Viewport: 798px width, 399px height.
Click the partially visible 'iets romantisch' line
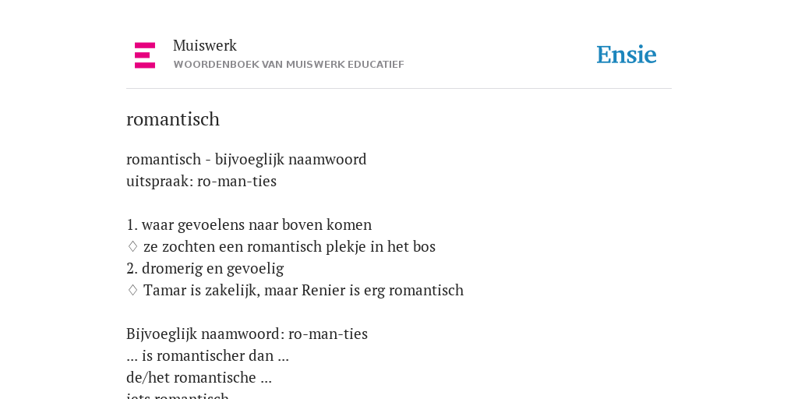click(x=178, y=395)
